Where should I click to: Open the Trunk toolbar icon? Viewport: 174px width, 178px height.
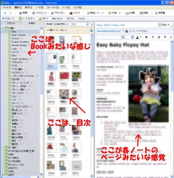point(71,13)
